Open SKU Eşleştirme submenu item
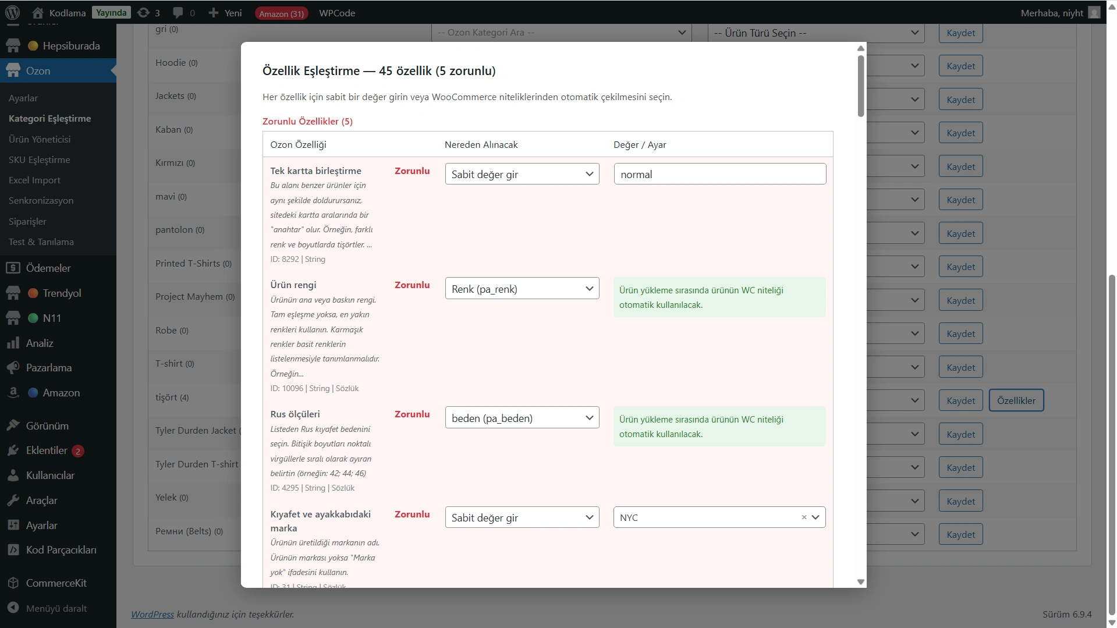 pyautogui.click(x=40, y=159)
